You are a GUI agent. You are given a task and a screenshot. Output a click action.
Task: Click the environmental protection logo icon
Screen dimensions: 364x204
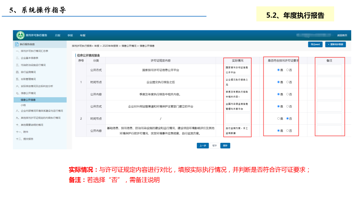click(x=20, y=35)
